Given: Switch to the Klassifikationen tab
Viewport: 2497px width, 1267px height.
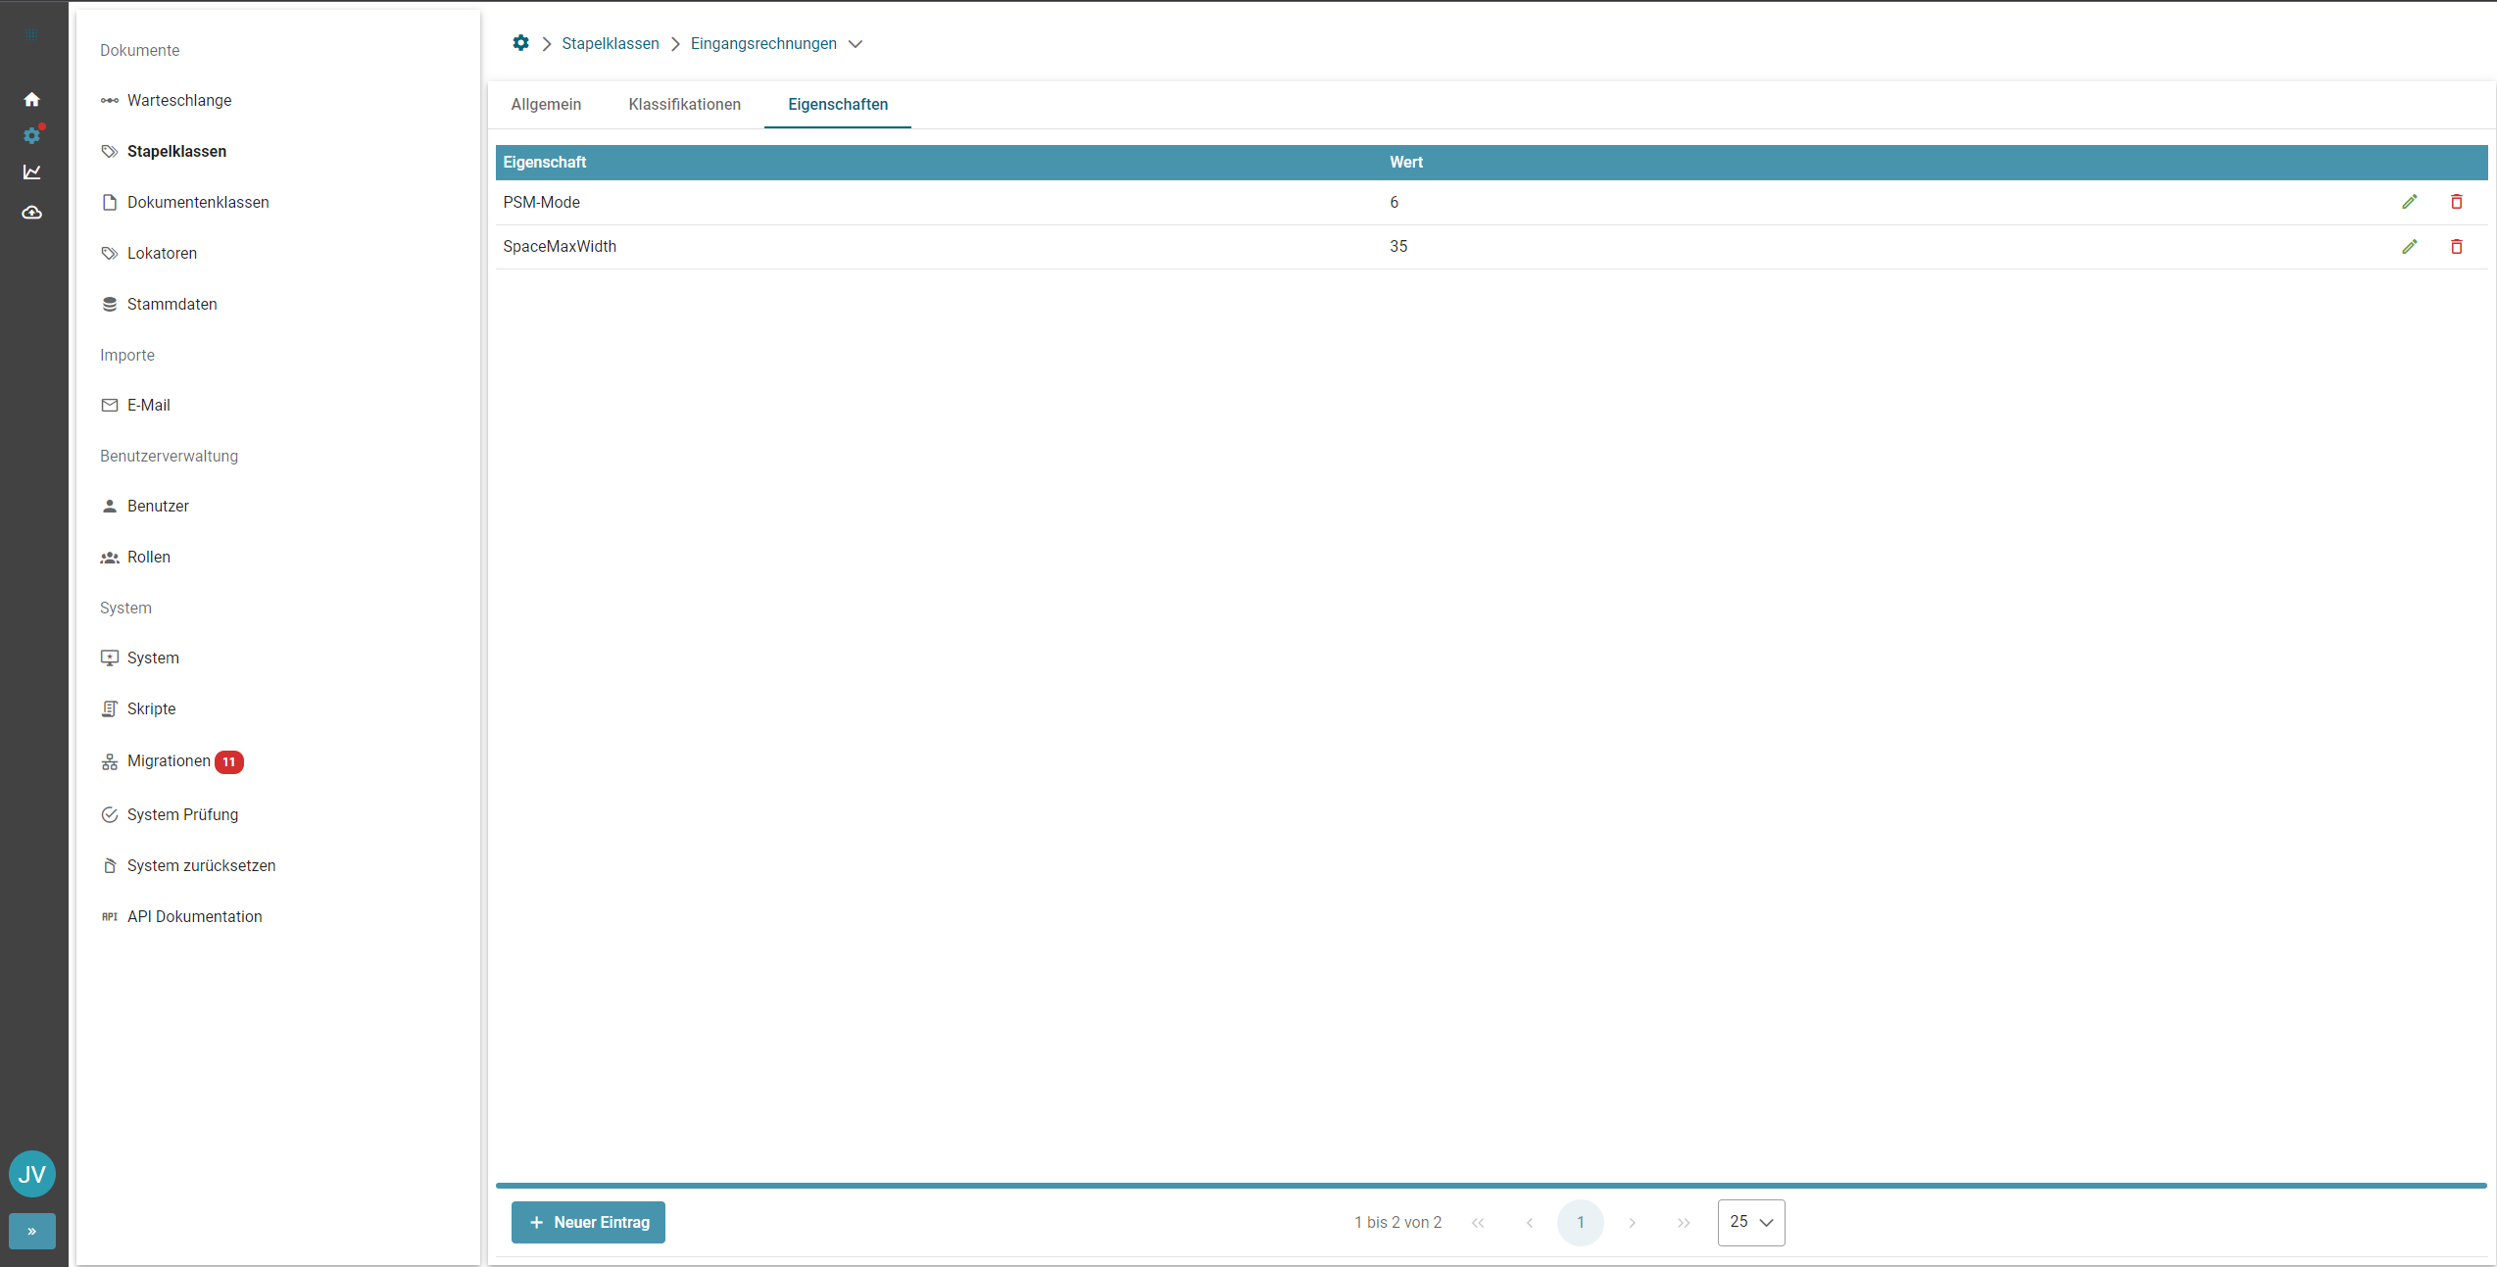Looking at the screenshot, I should click(684, 105).
